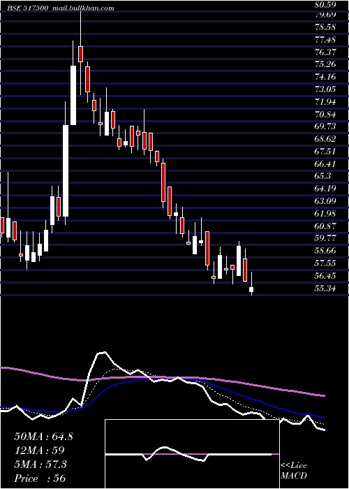Select the last white candlestick near 55.34
The height and width of the screenshot is (489, 349).
tap(251, 290)
